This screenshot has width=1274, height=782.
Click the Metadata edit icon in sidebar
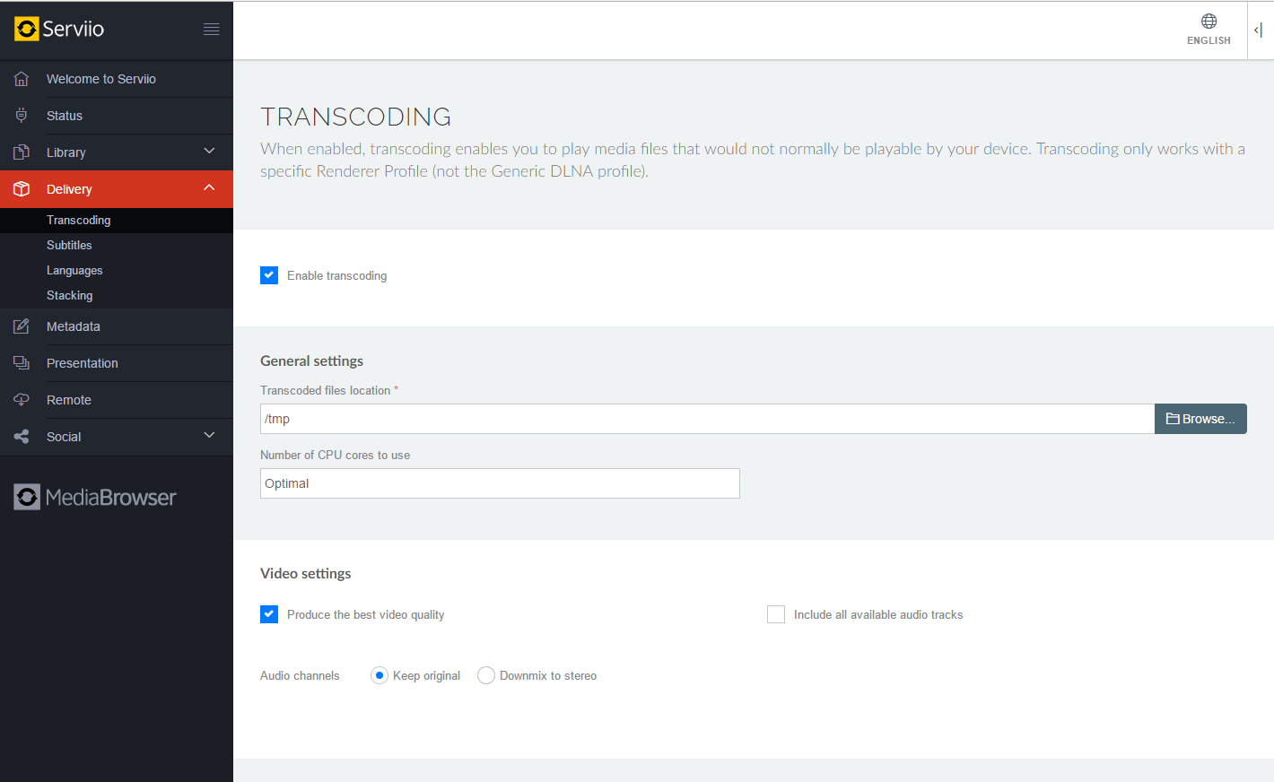pos(22,326)
